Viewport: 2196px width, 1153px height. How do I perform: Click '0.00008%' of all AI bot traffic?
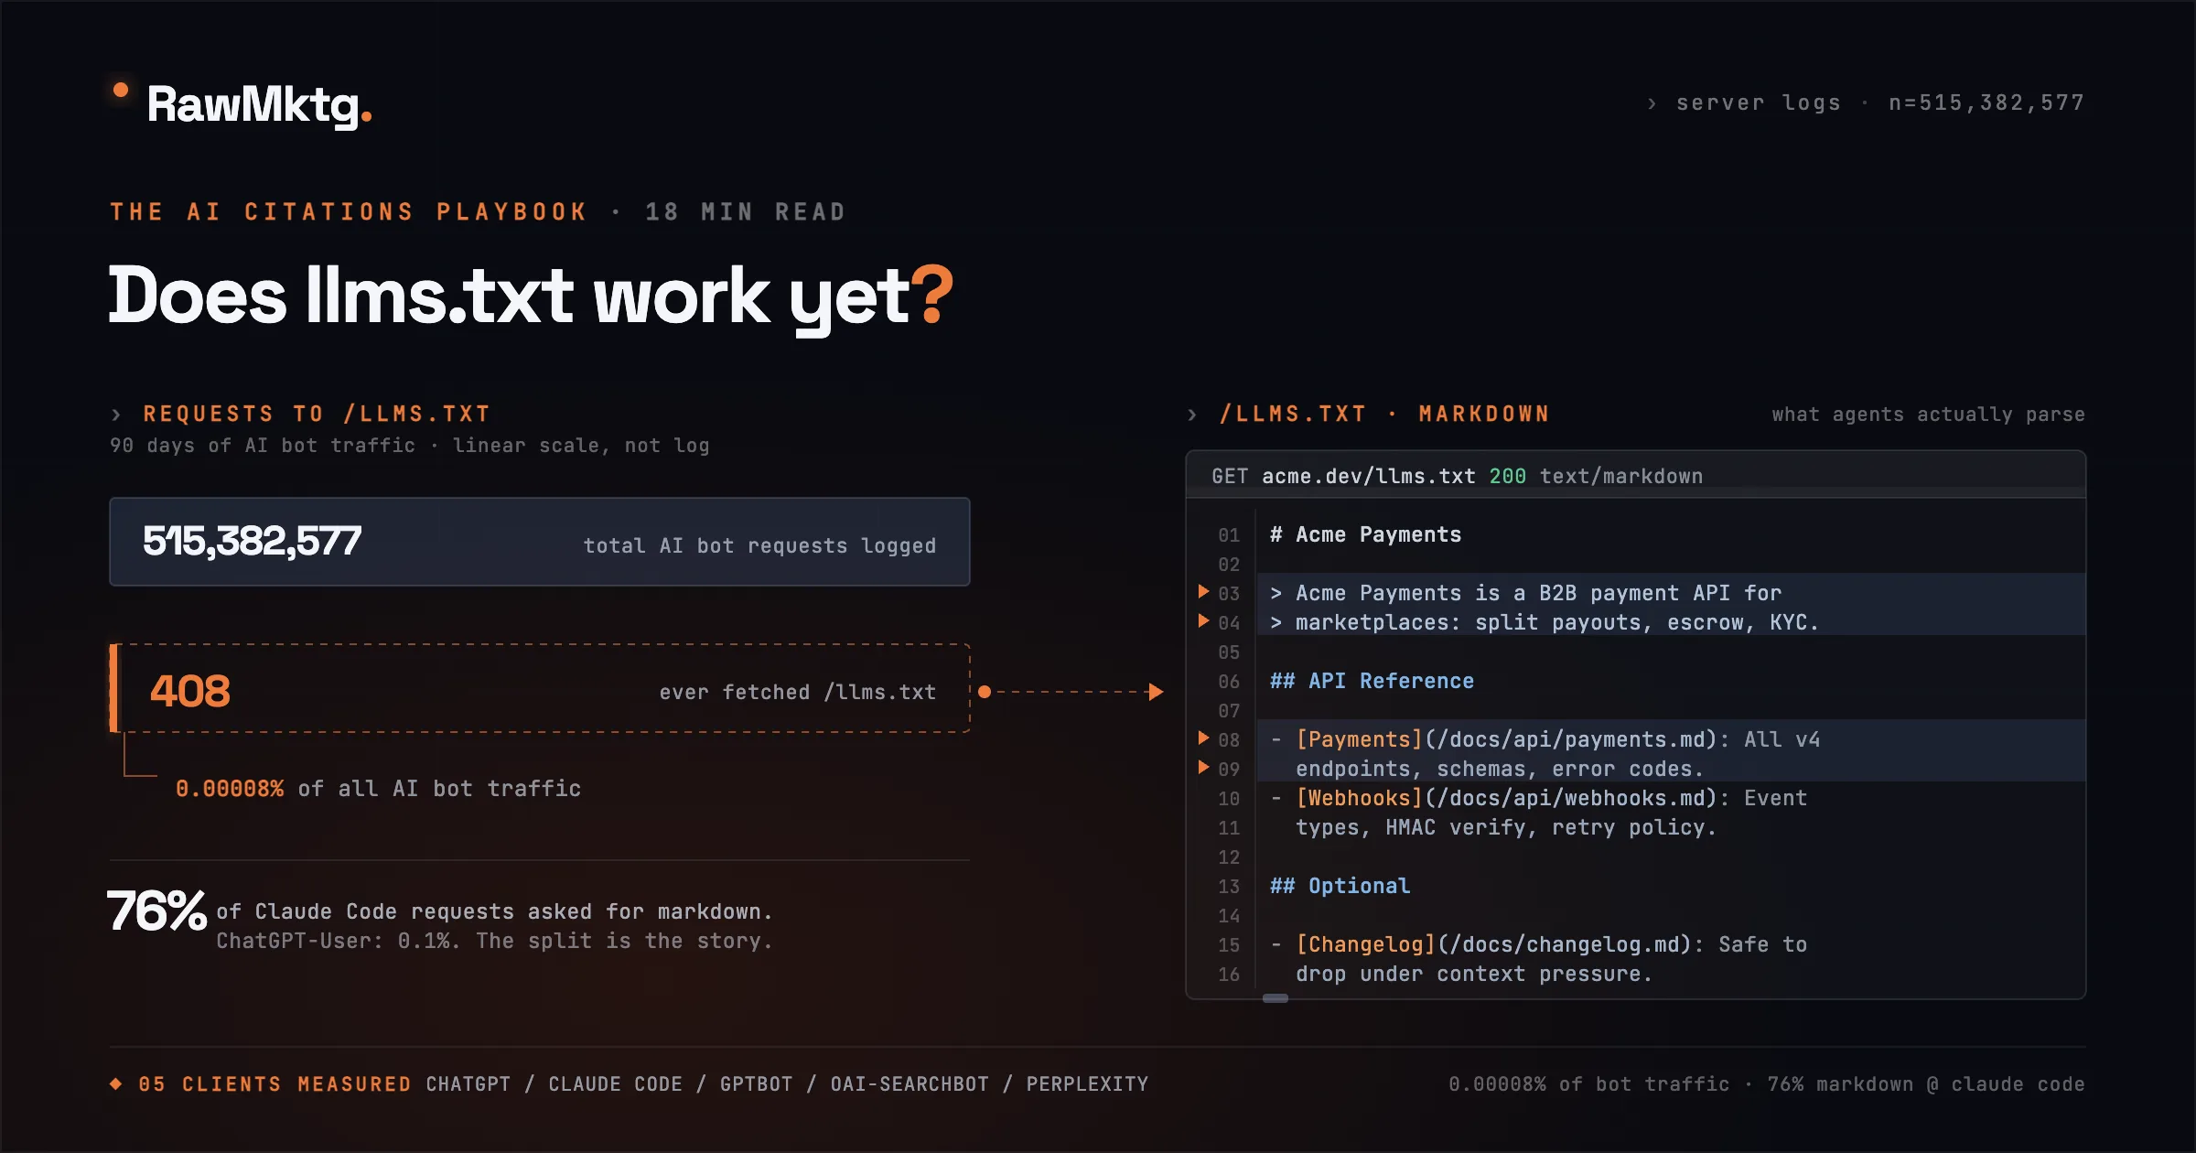point(230,789)
